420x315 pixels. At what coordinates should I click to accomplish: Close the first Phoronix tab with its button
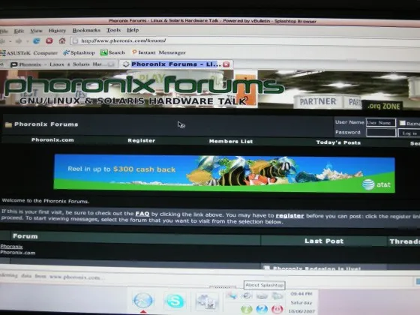[x=111, y=64]
